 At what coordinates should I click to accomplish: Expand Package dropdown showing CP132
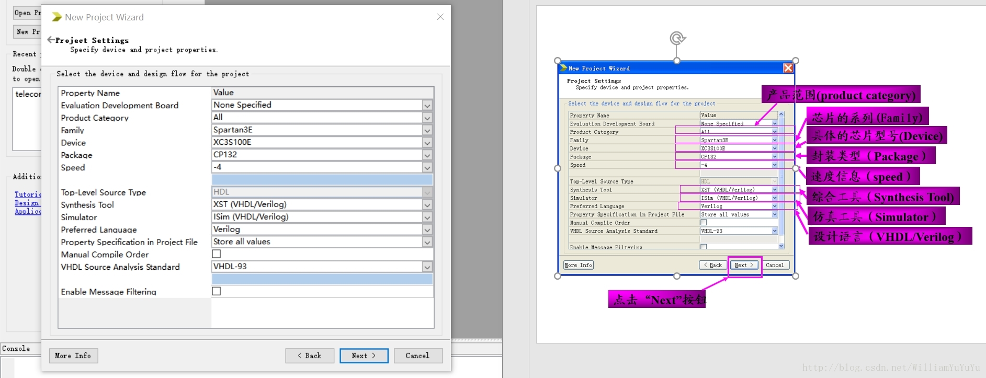(427, 155)
